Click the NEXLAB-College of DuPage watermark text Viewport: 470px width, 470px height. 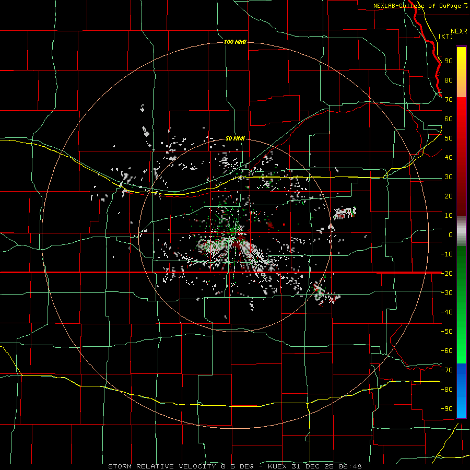point(420,6)
